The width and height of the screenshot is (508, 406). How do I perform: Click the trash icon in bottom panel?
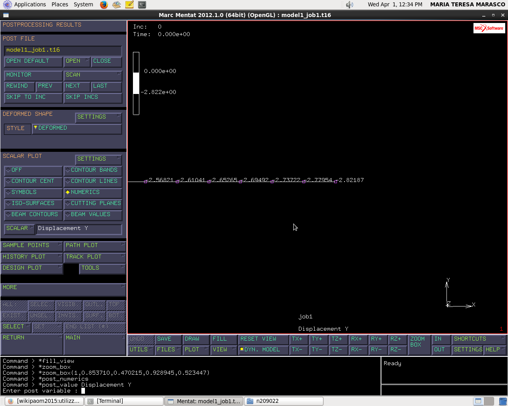click(x=503, y=401)
